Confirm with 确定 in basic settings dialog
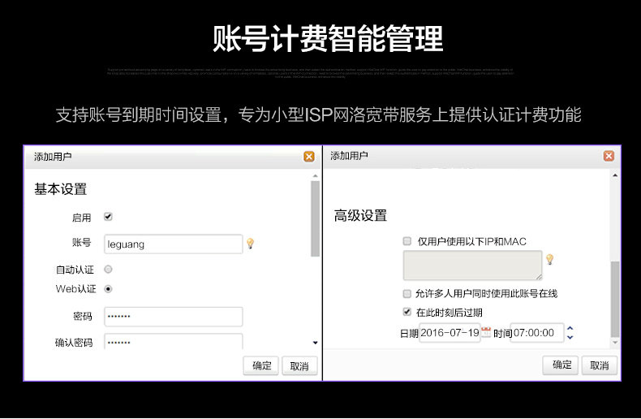 pyautogui.click(x=260, y=365)
